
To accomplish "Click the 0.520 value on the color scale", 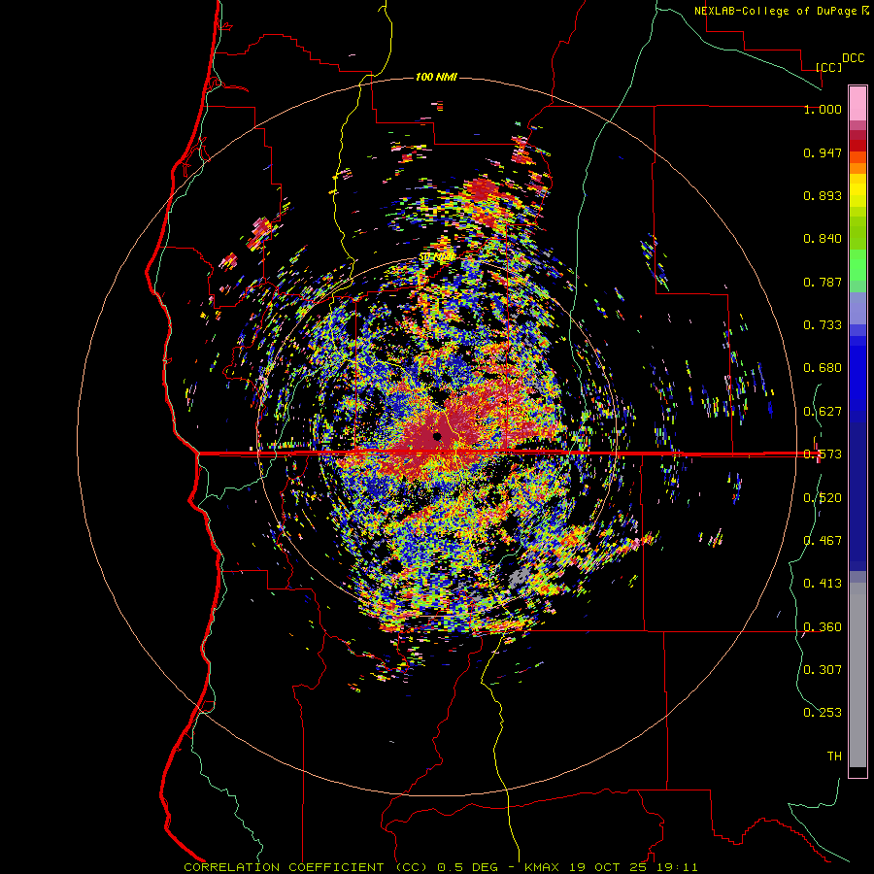I will [823, 498].
